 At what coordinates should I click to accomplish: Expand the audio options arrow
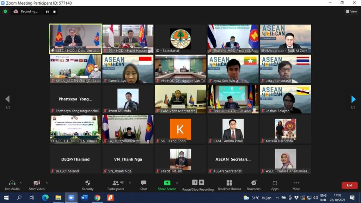click(21, 183)
